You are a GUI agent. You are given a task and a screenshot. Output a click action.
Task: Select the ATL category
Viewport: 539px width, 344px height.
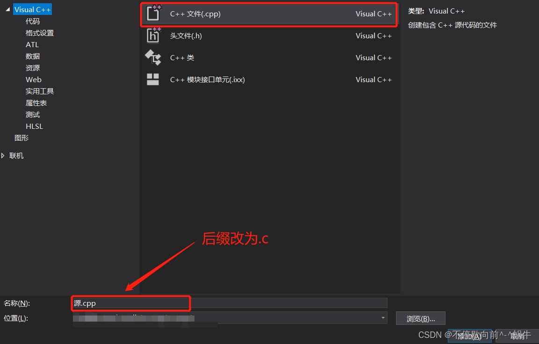click(32, 44)
